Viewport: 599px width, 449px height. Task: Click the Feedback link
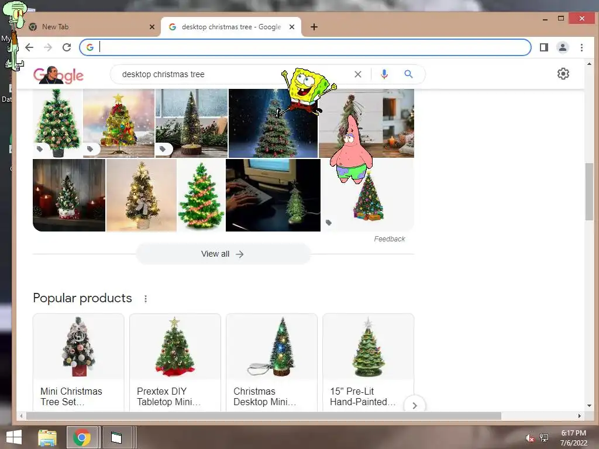[x=389, y=239]
